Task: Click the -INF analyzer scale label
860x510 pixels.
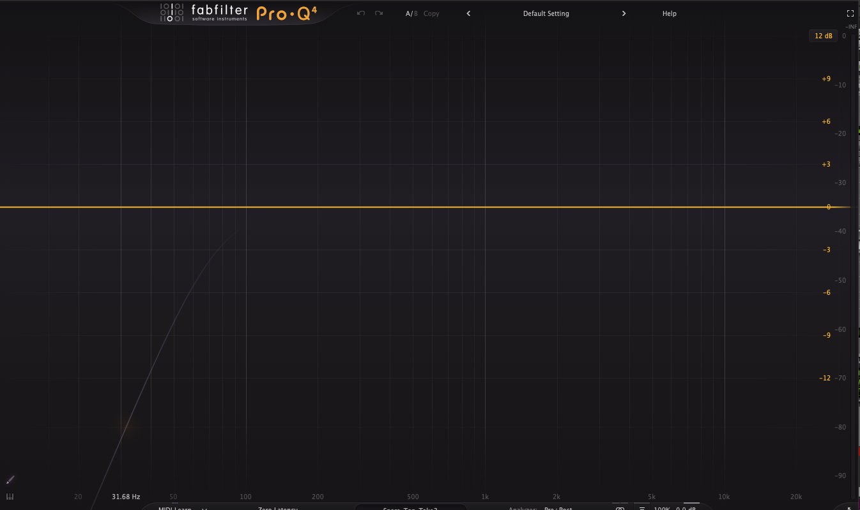Action: [851, 27]
